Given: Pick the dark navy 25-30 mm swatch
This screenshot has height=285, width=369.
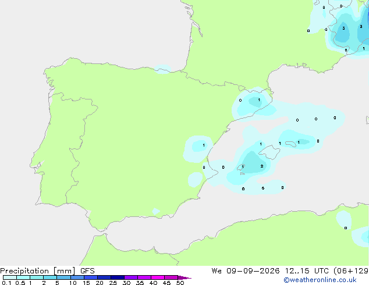Looking at the screenshot, I should 118,277.
